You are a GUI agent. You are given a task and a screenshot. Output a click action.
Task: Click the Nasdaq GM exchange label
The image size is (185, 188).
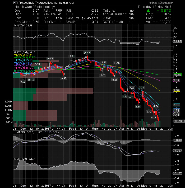(66, 3)
